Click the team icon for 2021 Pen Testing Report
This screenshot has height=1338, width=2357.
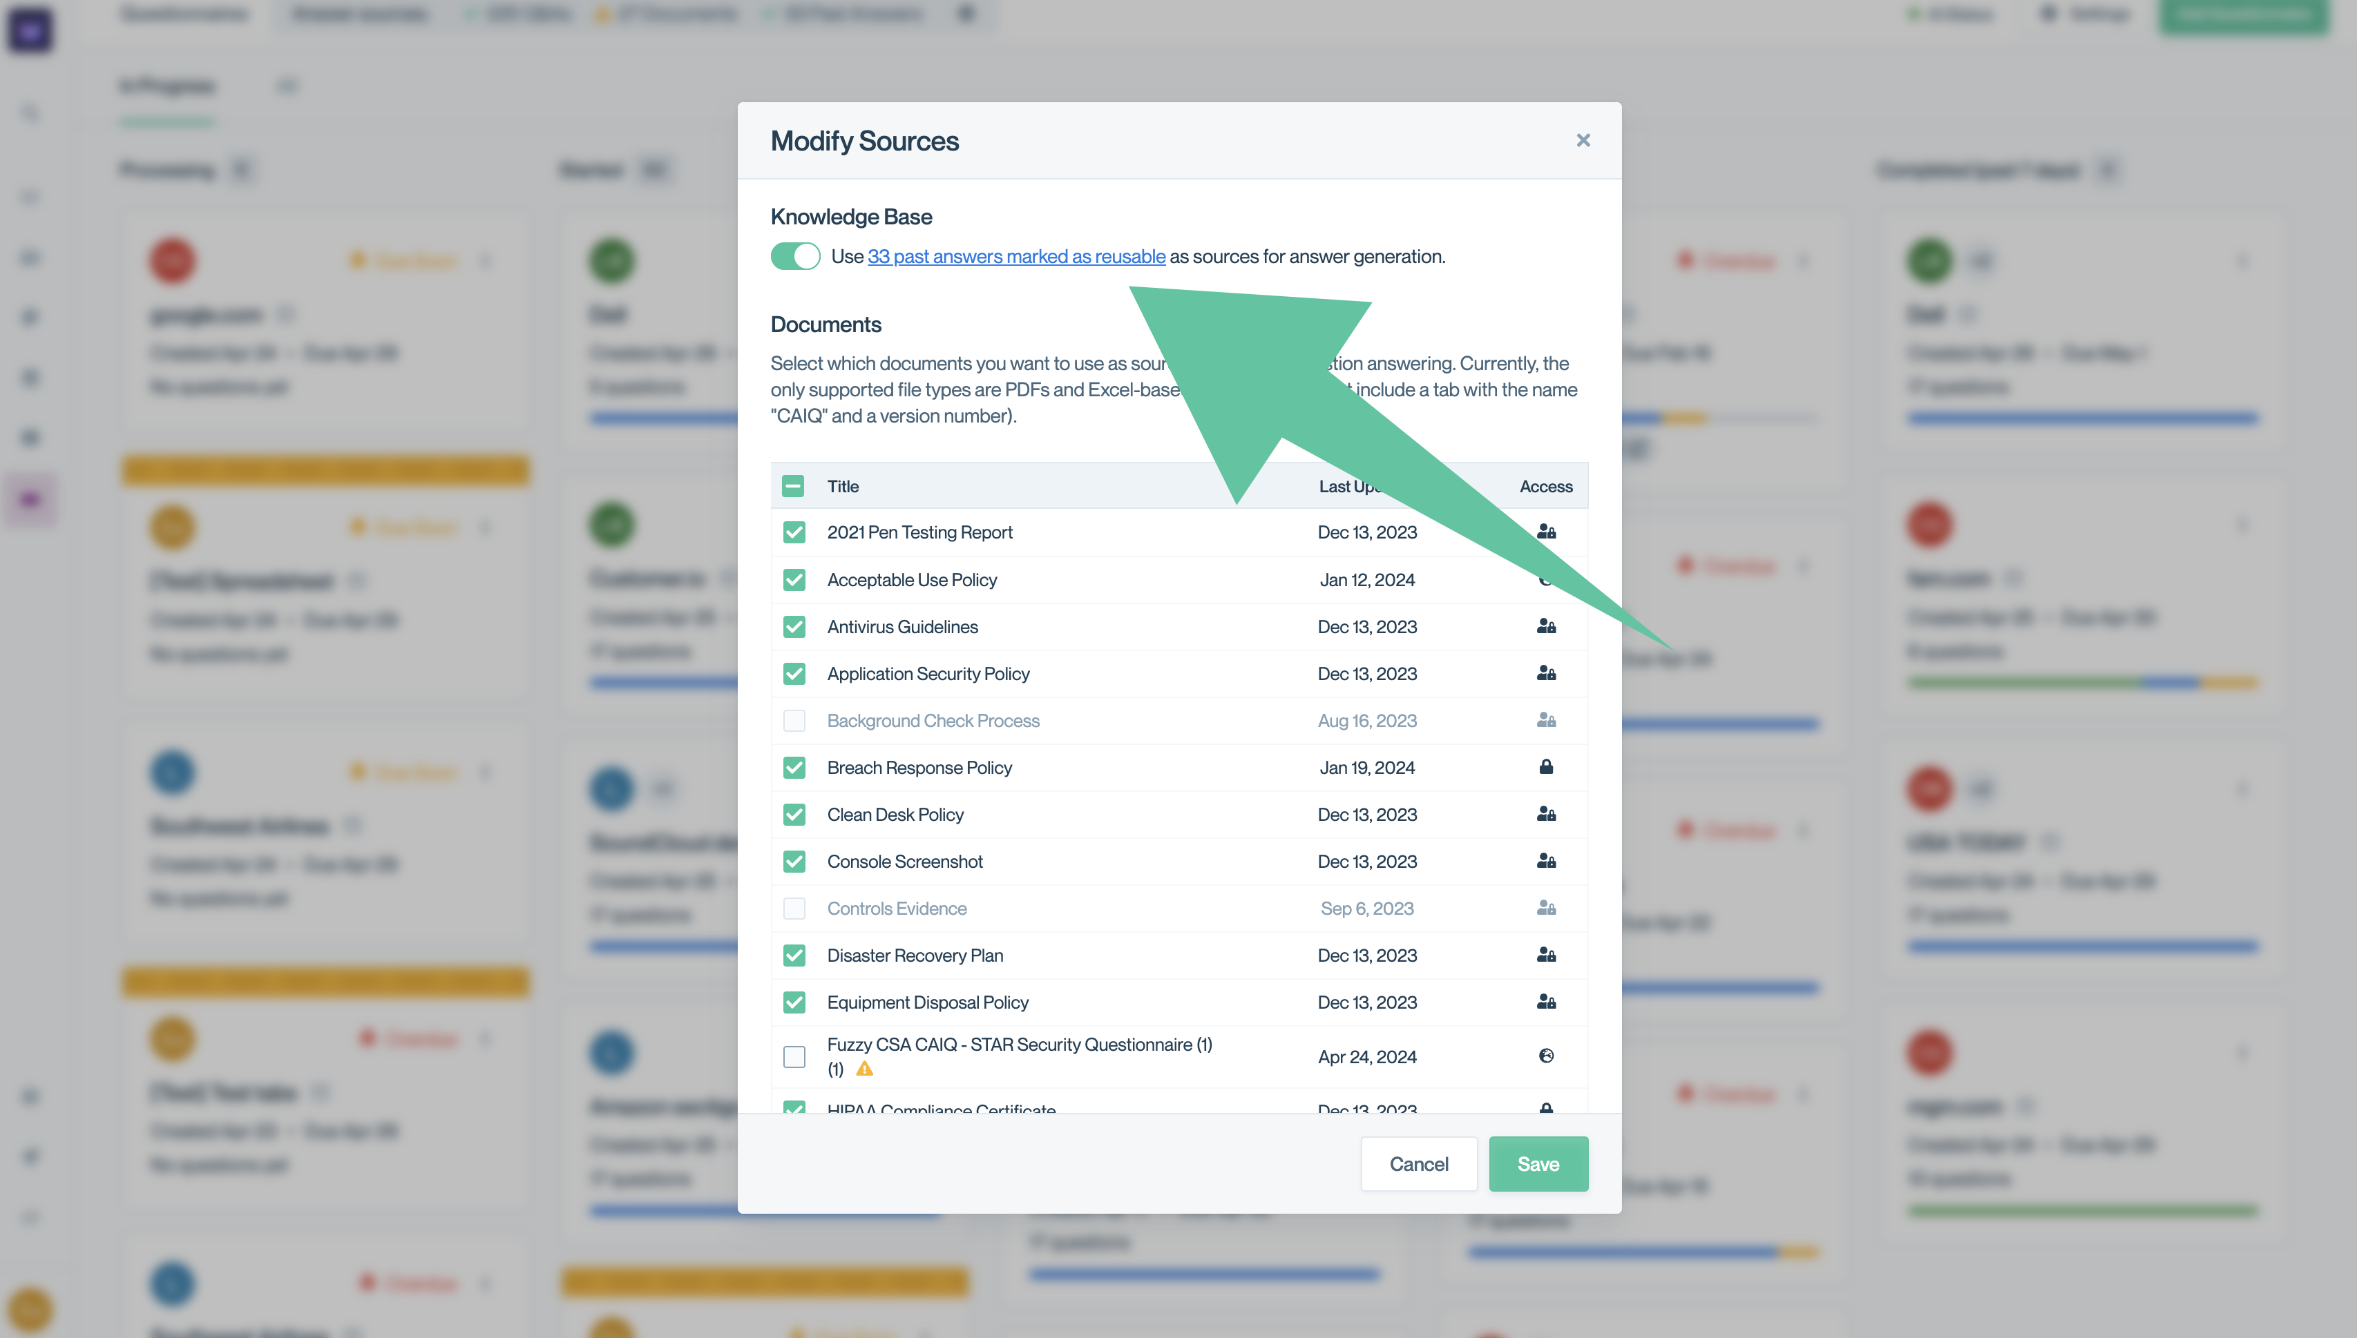point(1546,532)
